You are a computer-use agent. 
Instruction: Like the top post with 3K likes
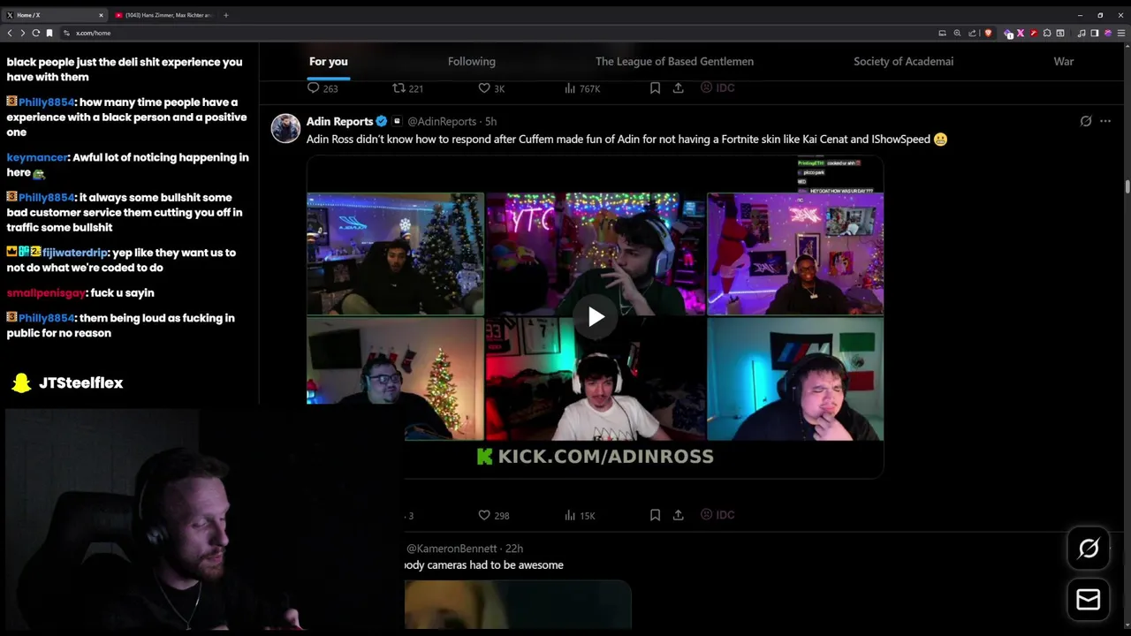tap(491, 88)
